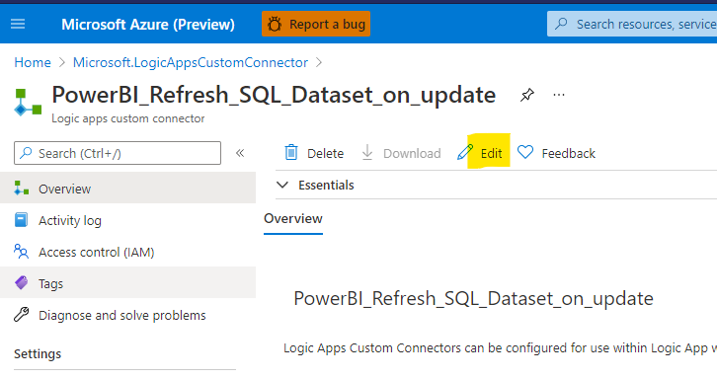Open the hamburger portal menu
The image size is (717, 379).
[x=18, y=24]
